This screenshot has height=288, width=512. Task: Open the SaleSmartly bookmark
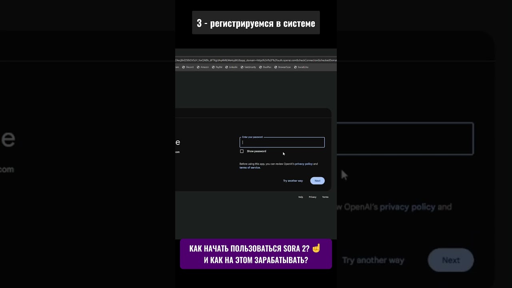tap(248, 67)
